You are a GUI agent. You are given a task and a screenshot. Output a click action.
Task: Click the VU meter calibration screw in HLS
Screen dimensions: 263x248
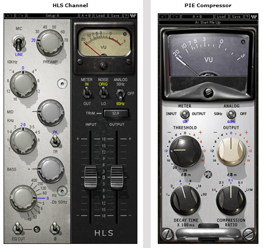click(x=103, y=65)
